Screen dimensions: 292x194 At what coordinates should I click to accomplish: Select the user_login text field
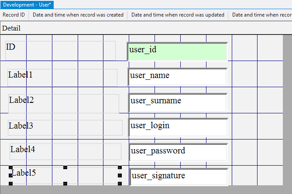(178, 127)
